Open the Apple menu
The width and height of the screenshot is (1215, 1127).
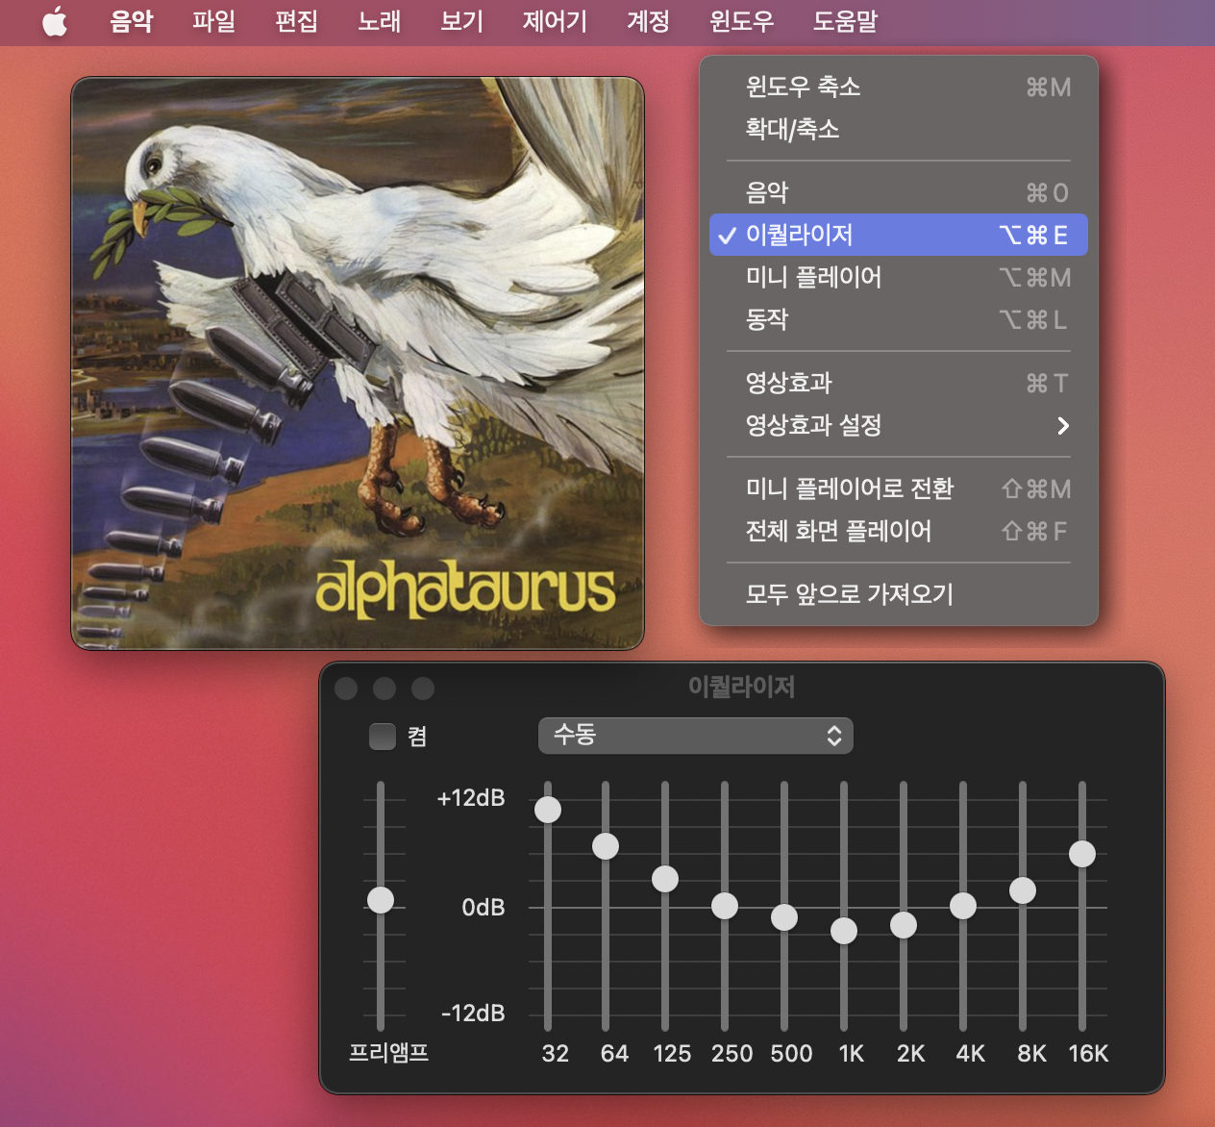click(55, 21)
